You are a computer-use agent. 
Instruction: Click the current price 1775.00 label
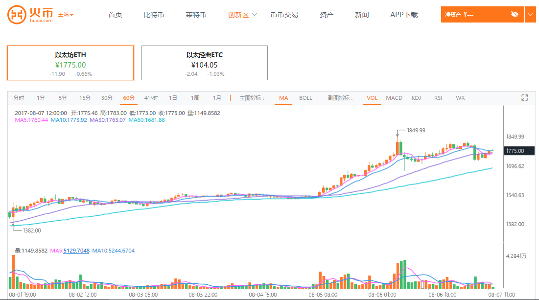520,151
